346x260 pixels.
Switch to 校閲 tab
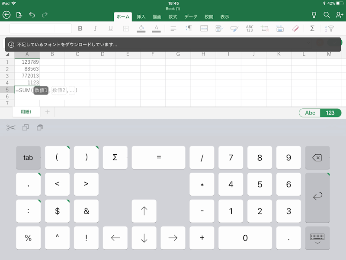[209, 17]
